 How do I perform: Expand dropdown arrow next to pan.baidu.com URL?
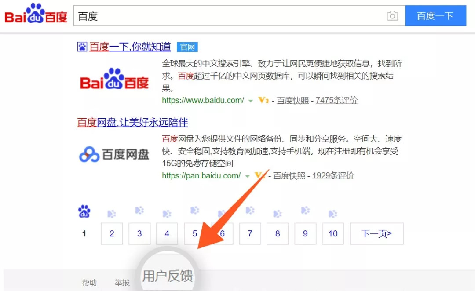pos(247,176)
